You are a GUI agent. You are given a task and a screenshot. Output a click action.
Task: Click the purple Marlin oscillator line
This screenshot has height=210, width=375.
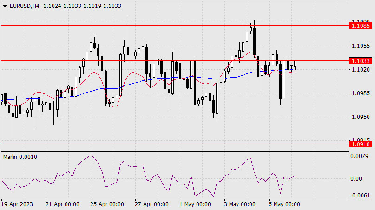[x=90, y=155]
